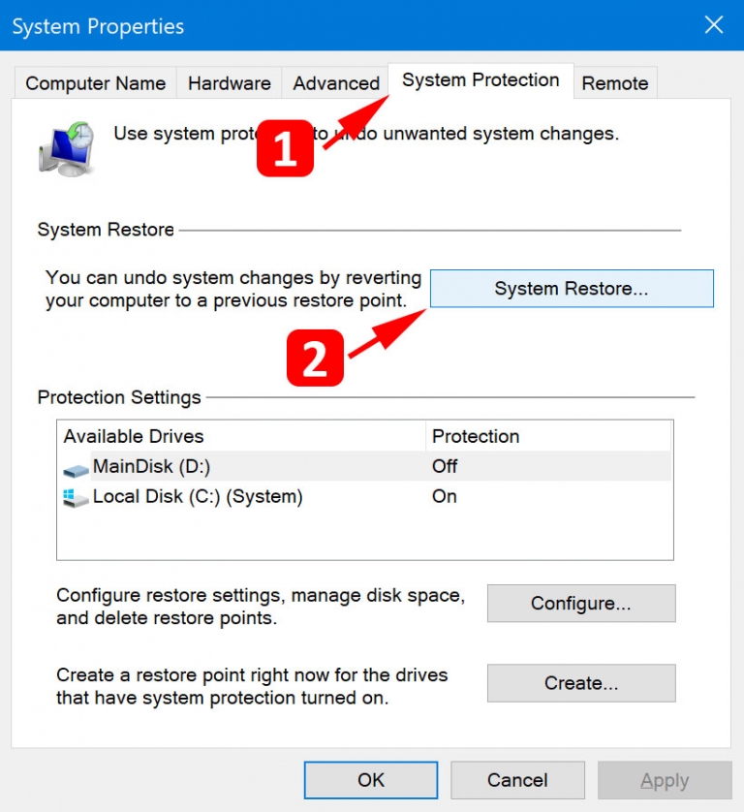This screenshot has height=812, width=744.
Task: Open System Restore
Action: pyautogui.click(x=571, y=288)
